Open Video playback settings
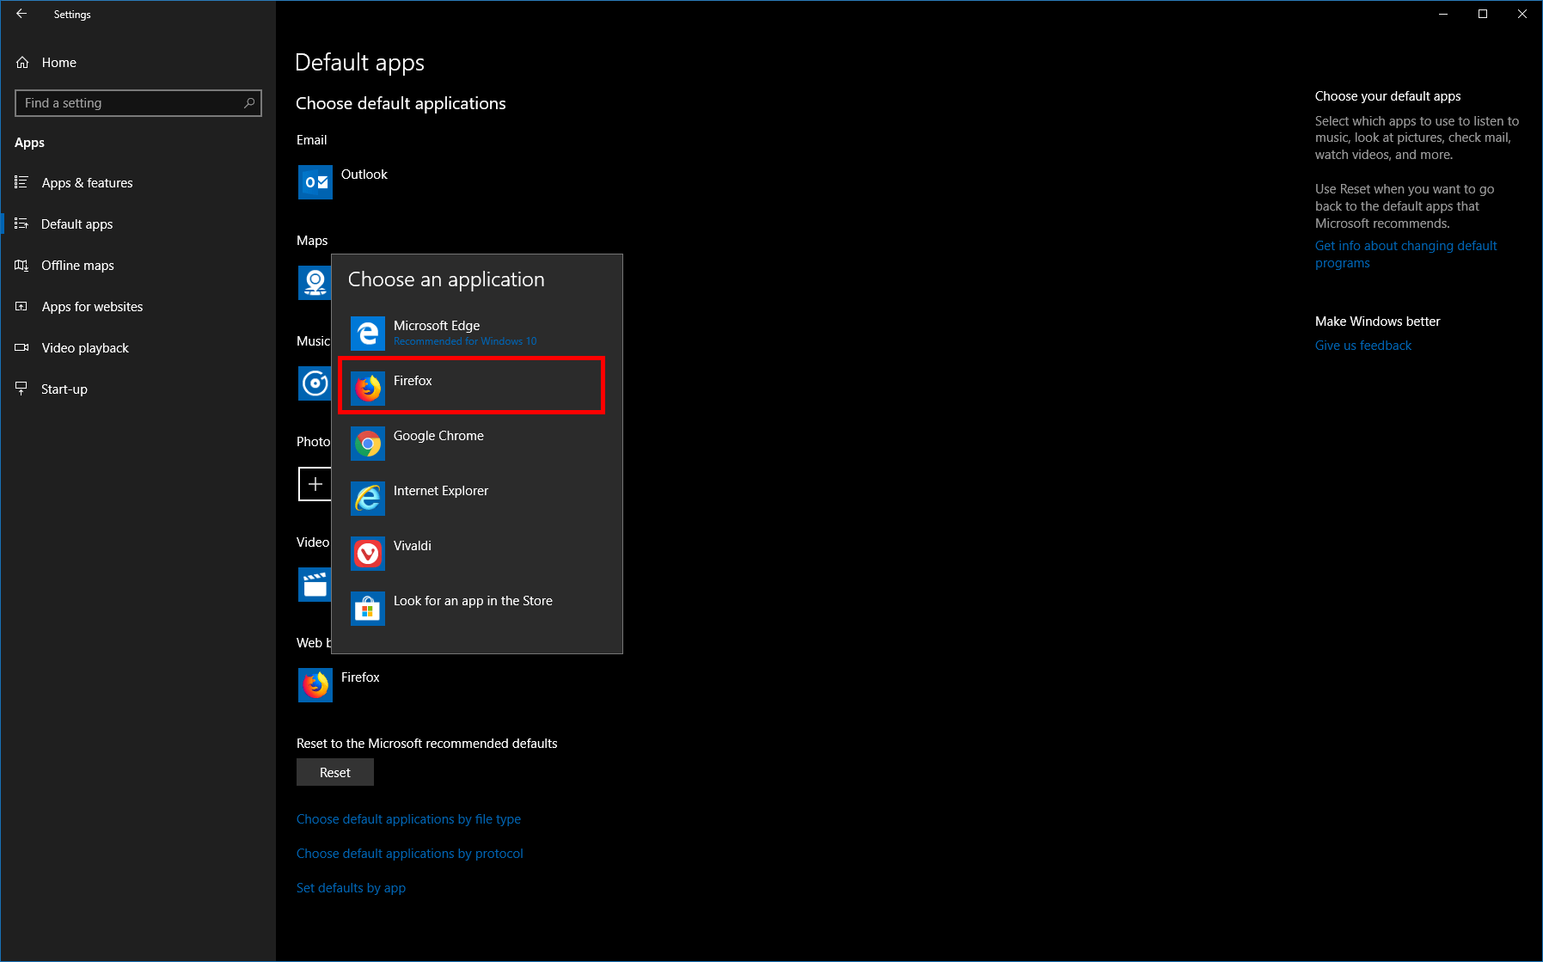Image resolution: width=1543 pixels, height=962 pixels. [x=138, y=347]
